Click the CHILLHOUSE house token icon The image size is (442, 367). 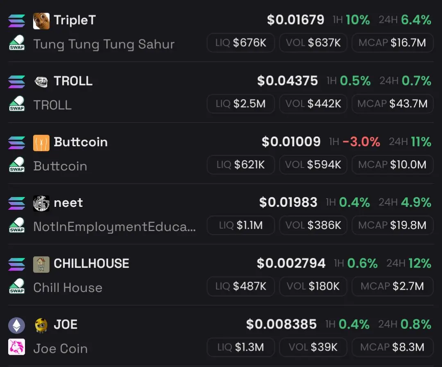pos(41,265)
